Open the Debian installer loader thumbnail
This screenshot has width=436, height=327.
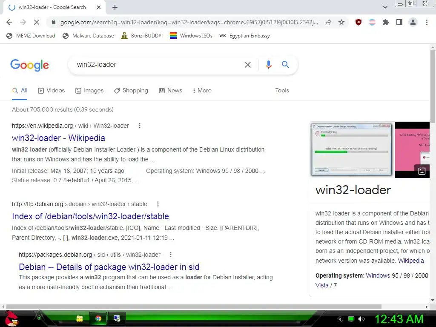(x=351, y=149)
